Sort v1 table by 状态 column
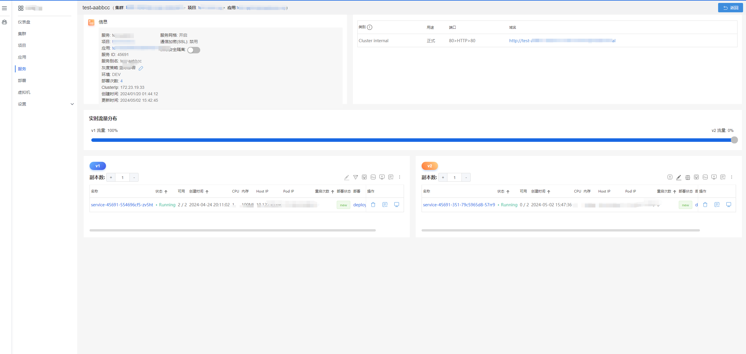Screen dimensions: 746x354 tap(166, 191)
